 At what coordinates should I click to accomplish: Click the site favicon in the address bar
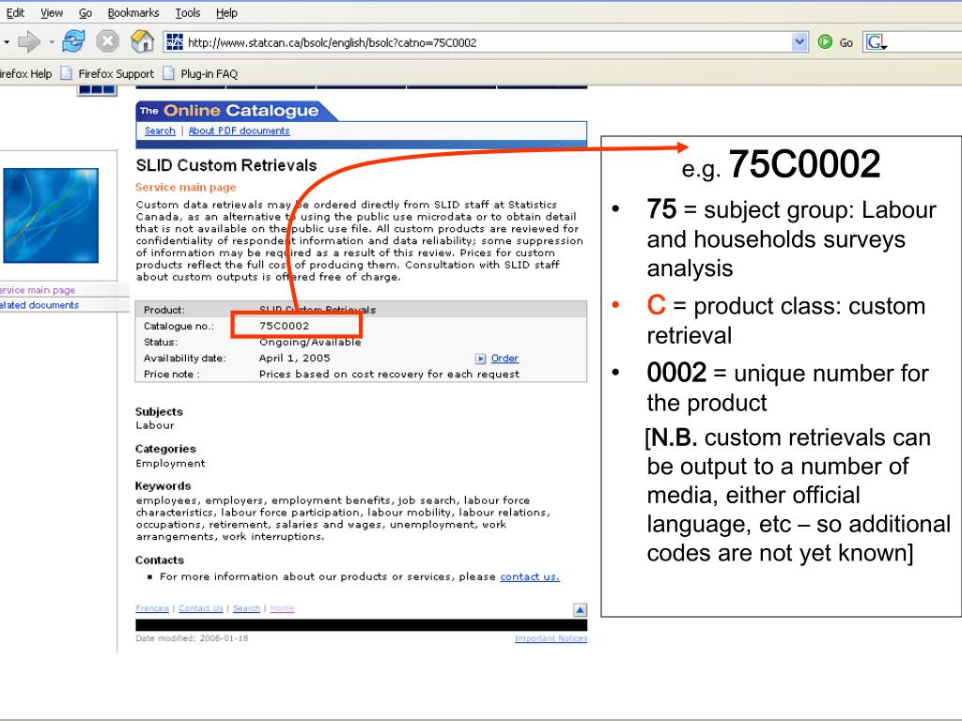175,42
